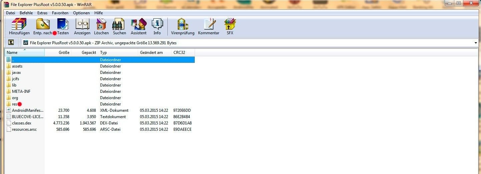Click the resources.arsc file icon

(x=9, y=129)
